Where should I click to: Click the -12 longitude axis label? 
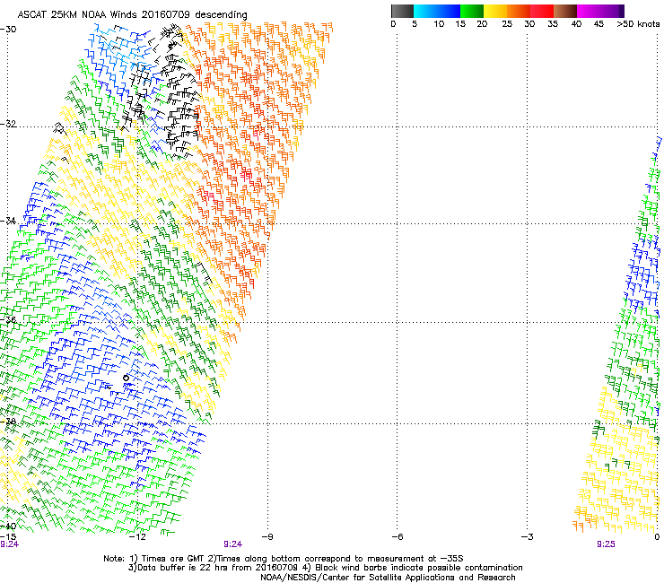[x=137, y=536]
